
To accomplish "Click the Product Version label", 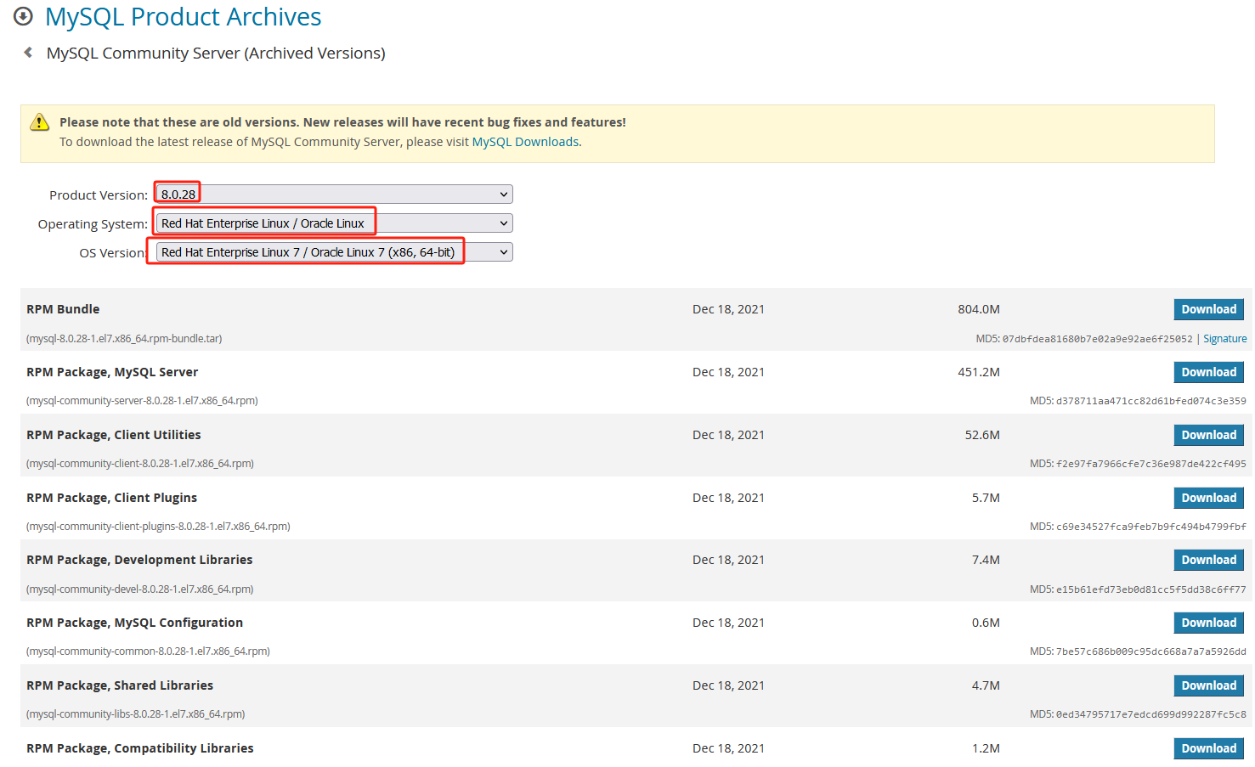I will click(99, 195).
